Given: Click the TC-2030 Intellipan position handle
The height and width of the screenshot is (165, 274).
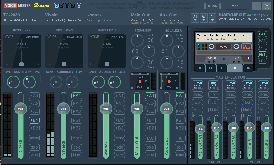Looking at the screenshot, I should click(22, 64).
